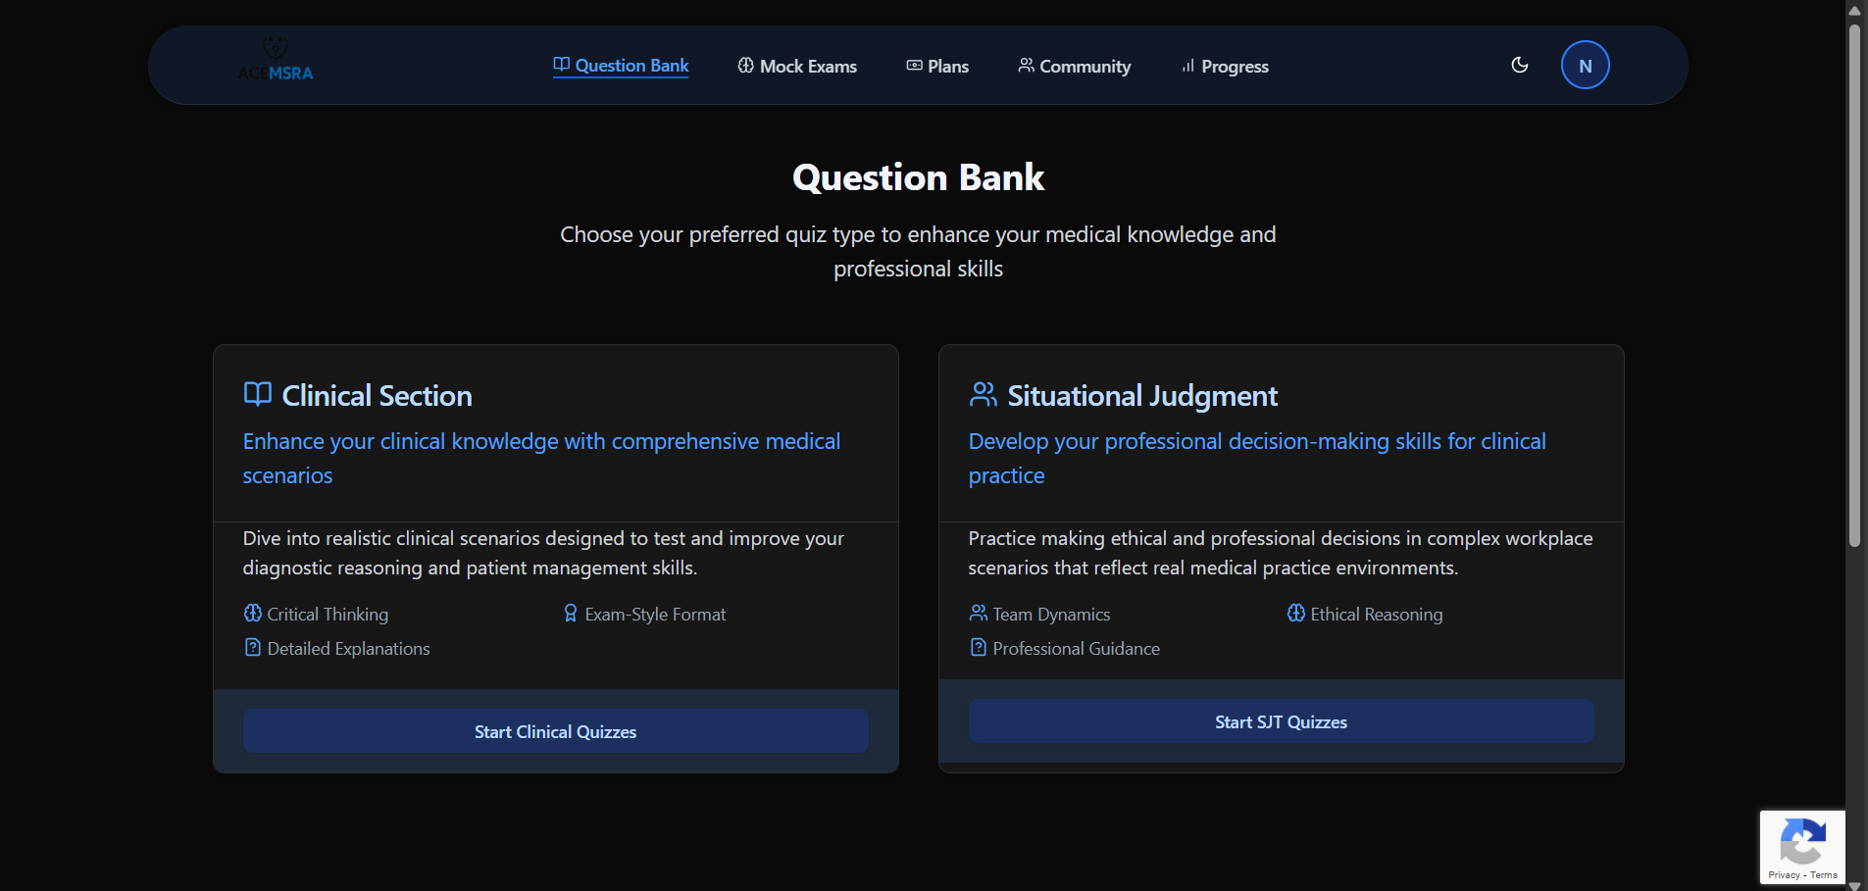Click the ACEMSRA logo in the navbar

(x=276, y=61)
